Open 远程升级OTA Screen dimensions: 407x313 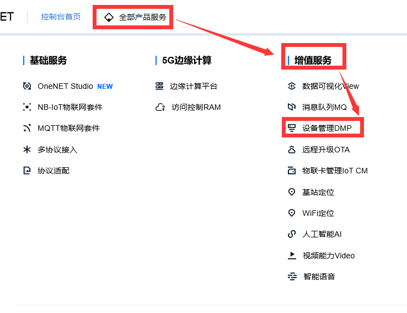click(x=326, y=150)
